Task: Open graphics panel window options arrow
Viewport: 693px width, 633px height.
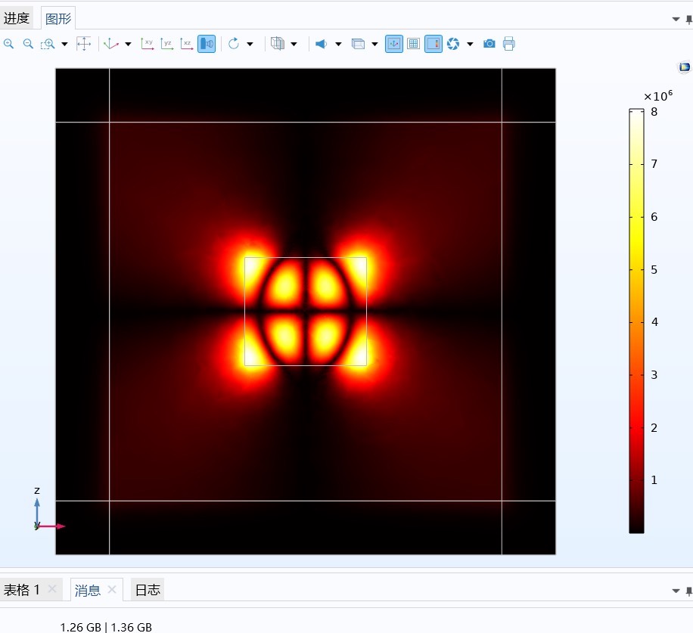Action: (676, 19)
